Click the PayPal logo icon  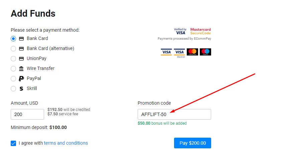point(21,79)
